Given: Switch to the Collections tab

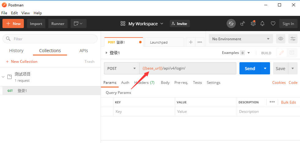Looking at the screenshot, I should click(50, 51).
